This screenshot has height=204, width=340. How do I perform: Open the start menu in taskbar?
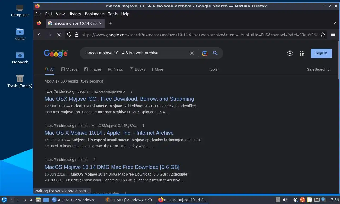pyautogui.click(x=4, y=200)
